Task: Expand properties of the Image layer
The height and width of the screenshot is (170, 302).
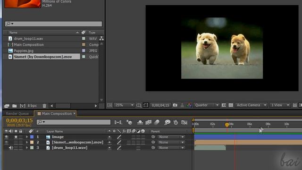Action: pyautogui.click(x=27, y=137)
